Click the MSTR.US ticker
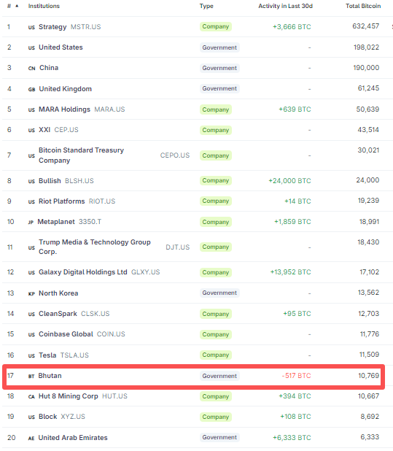 click(x=85, y=27)
